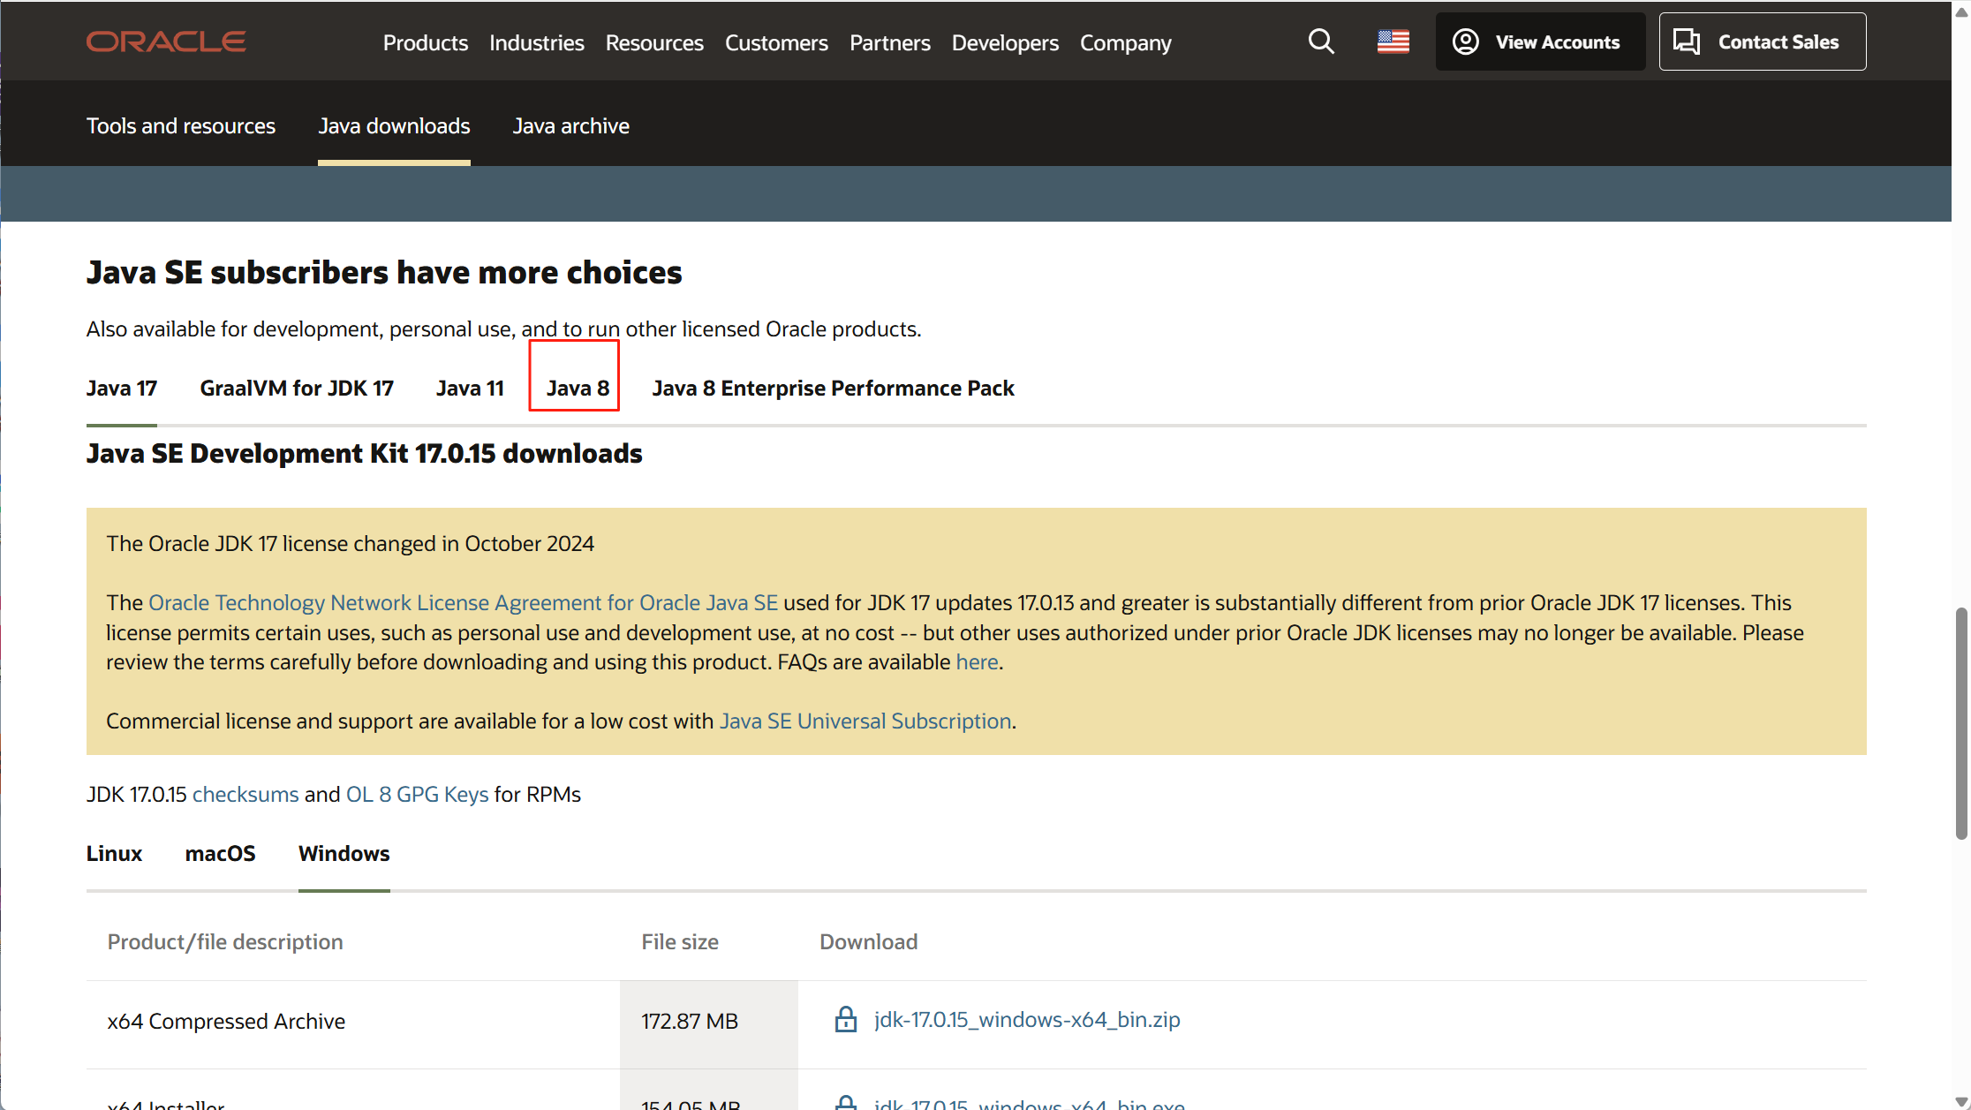1971x1110 pixels.
Task: Click 'Java SE Development Kit 17.0.15 downloads' heading
Action: (x=365, y=453)
